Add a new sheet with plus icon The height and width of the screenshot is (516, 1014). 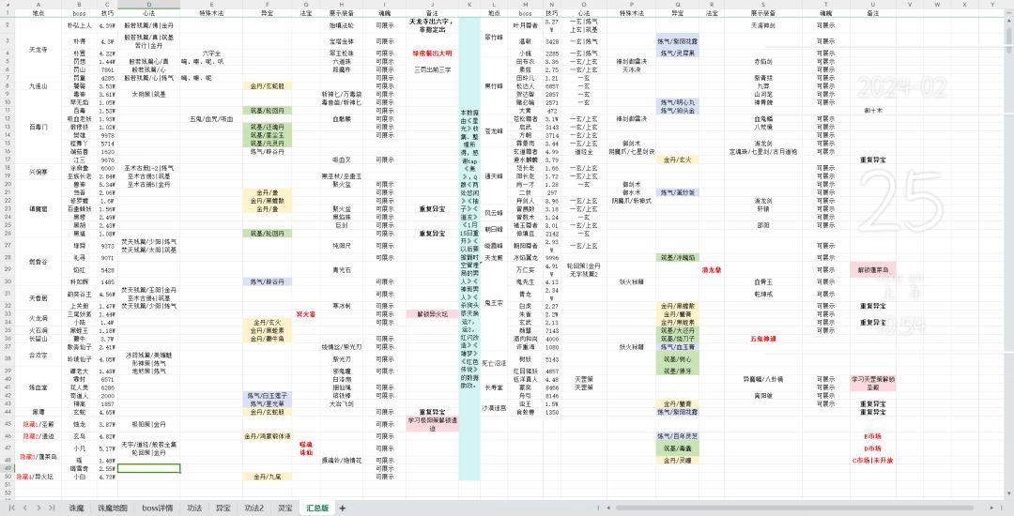[343, 508]
